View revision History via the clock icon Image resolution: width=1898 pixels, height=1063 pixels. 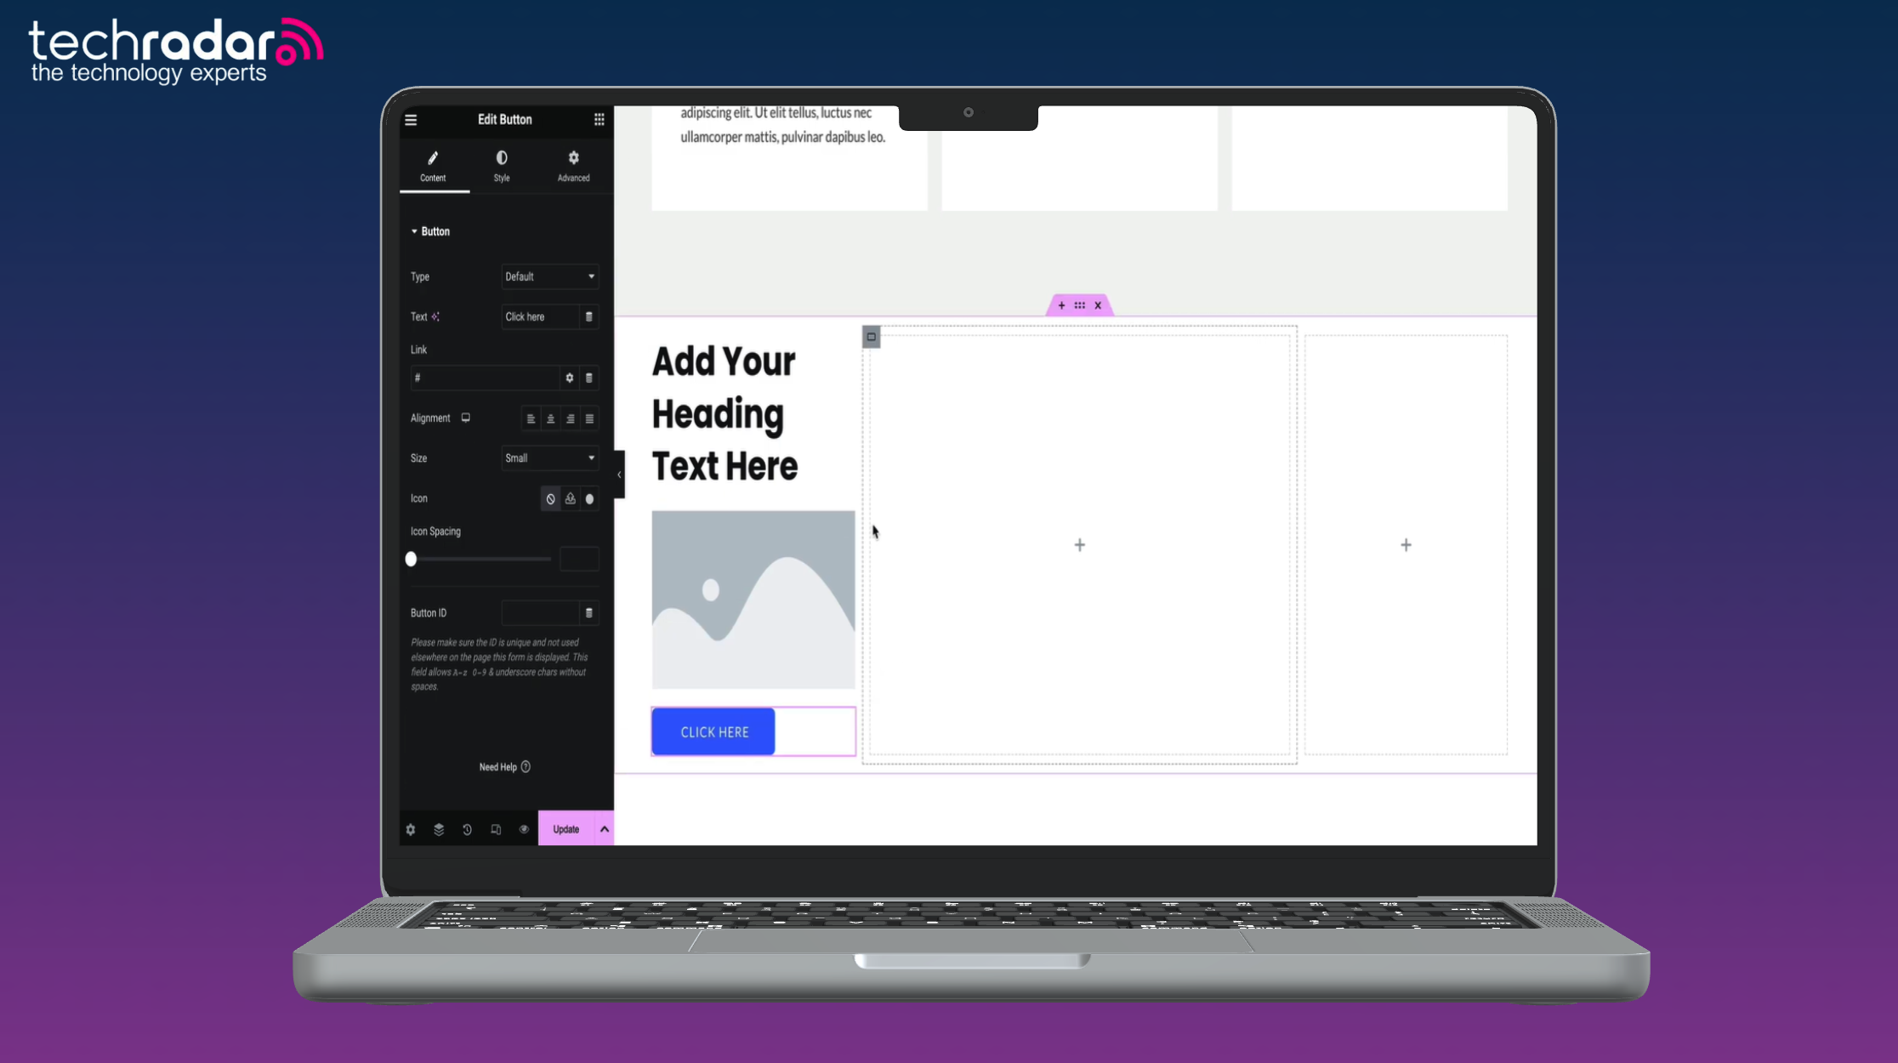pyautogui.click(x=467, y=829)
